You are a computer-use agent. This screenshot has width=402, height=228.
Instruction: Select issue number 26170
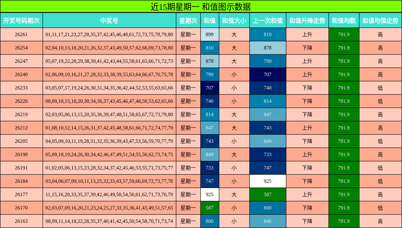tap(21, 208)
